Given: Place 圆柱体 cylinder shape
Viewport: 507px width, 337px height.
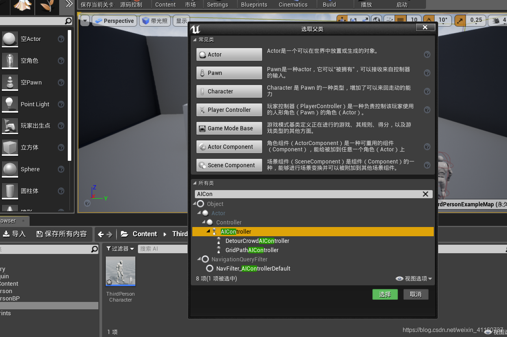Looking at the screenshot, I should point(34,191).
